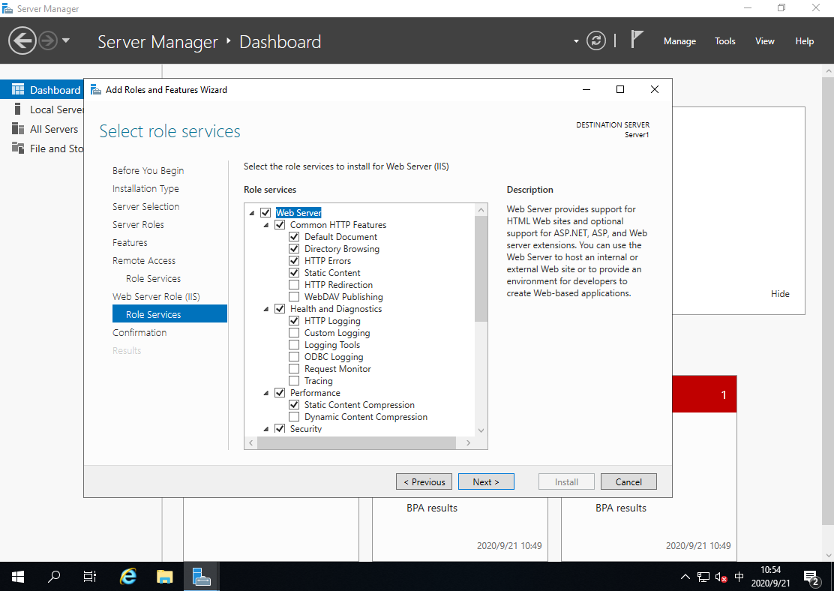Collapse Common HTTP Features node

click(266, 225)
